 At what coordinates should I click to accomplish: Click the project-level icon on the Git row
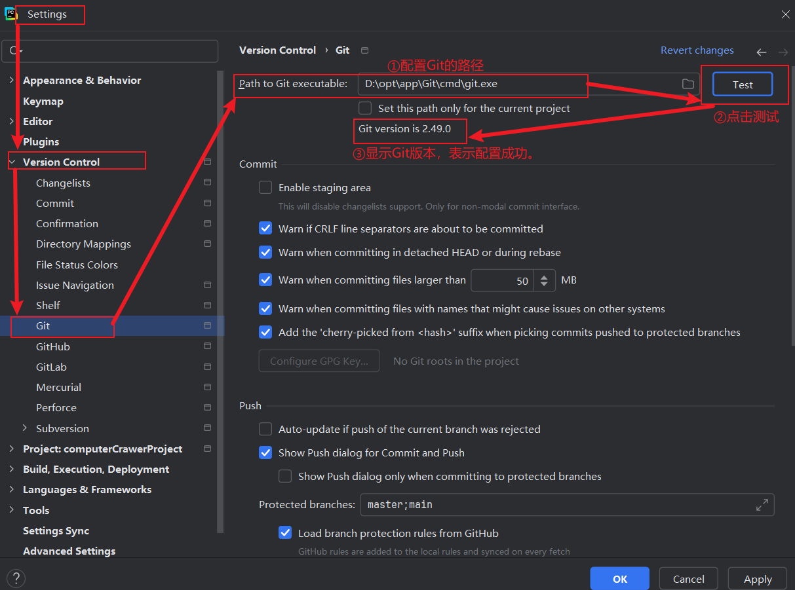[208, 325]
